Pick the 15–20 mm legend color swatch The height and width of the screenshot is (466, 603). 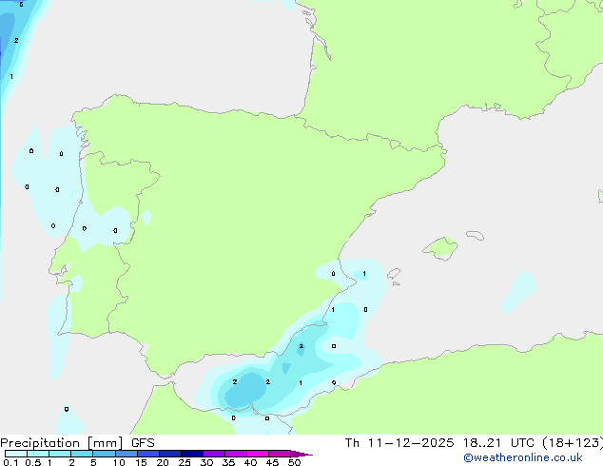pyautogui.click(x=148, y=454)
